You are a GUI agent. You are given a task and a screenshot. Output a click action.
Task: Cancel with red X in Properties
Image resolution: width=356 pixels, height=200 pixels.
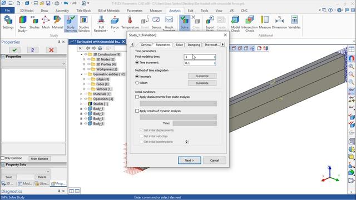[51, 50]
